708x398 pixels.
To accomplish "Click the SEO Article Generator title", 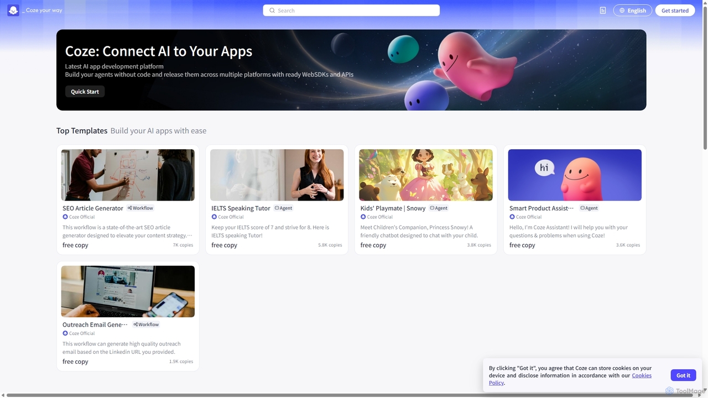I will (x=93, y=208).
